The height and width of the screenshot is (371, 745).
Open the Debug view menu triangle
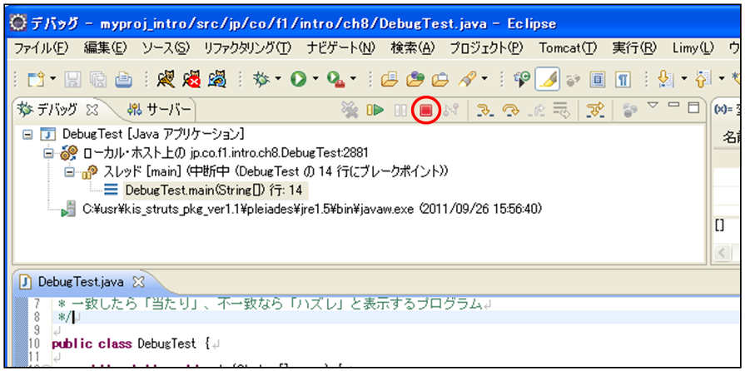coord(653,106)
